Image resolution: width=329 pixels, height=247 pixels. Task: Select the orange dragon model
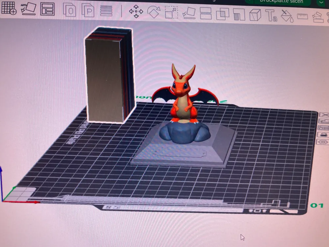tap(183, 95)
